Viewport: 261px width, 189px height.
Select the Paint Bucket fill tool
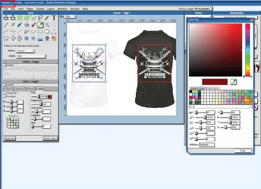pyautogui.click(x=27, y=25)
